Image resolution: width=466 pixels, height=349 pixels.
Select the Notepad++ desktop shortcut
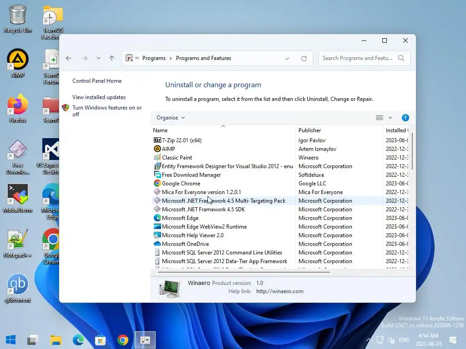[18, 244]
